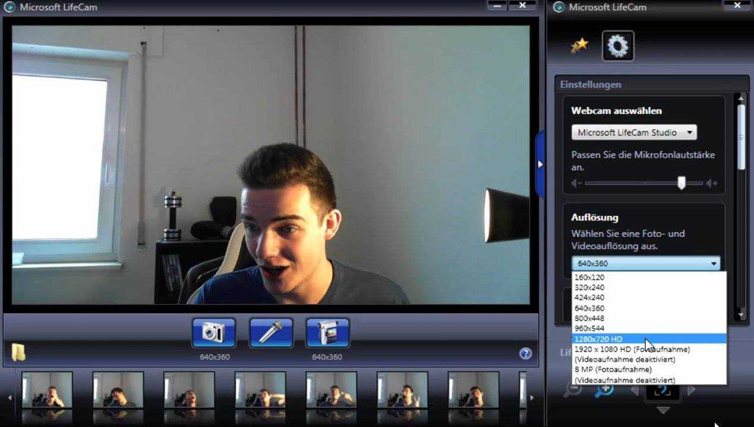
Task: Click the settings scrollbar up arrow
Action: coord(741,98)
